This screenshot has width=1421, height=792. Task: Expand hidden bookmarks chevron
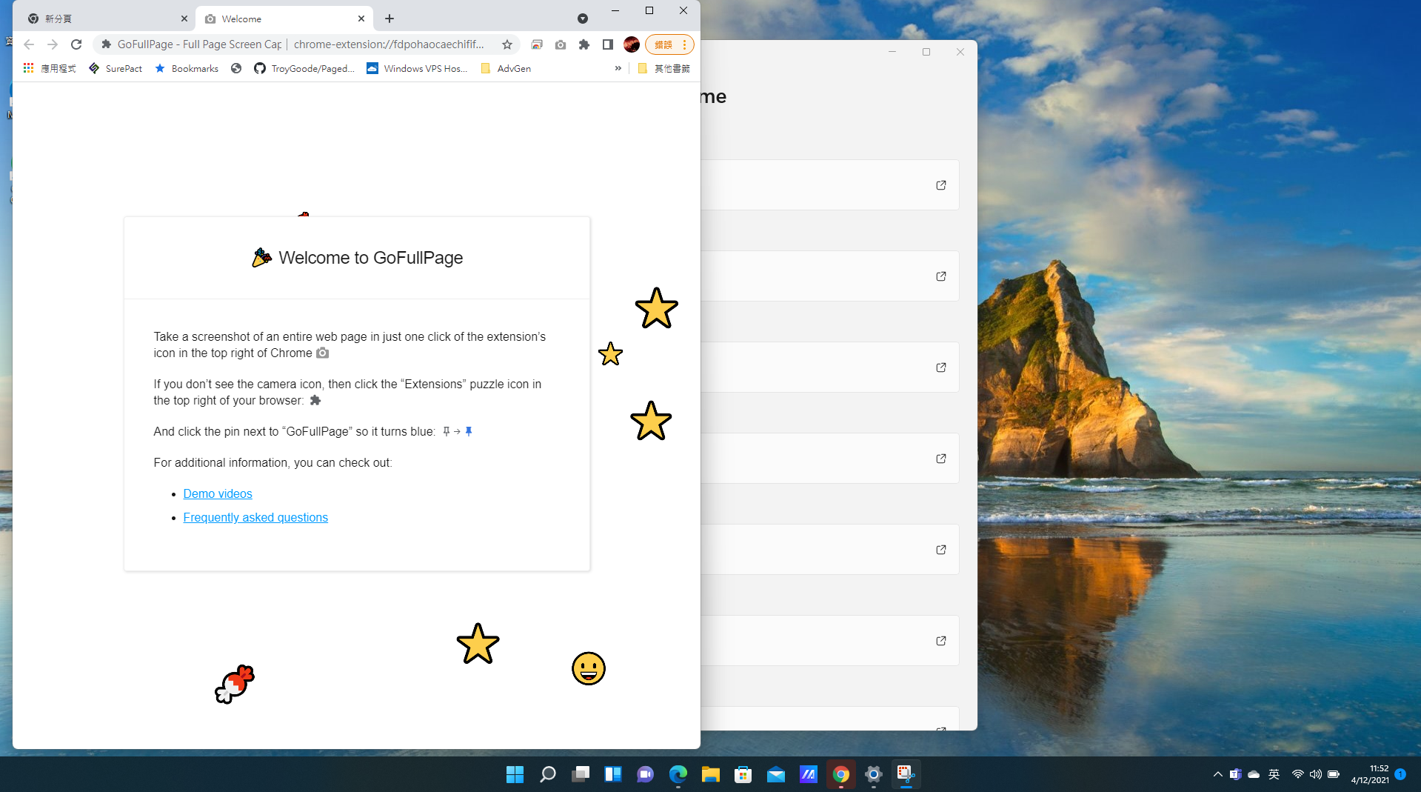click(618, 68)
